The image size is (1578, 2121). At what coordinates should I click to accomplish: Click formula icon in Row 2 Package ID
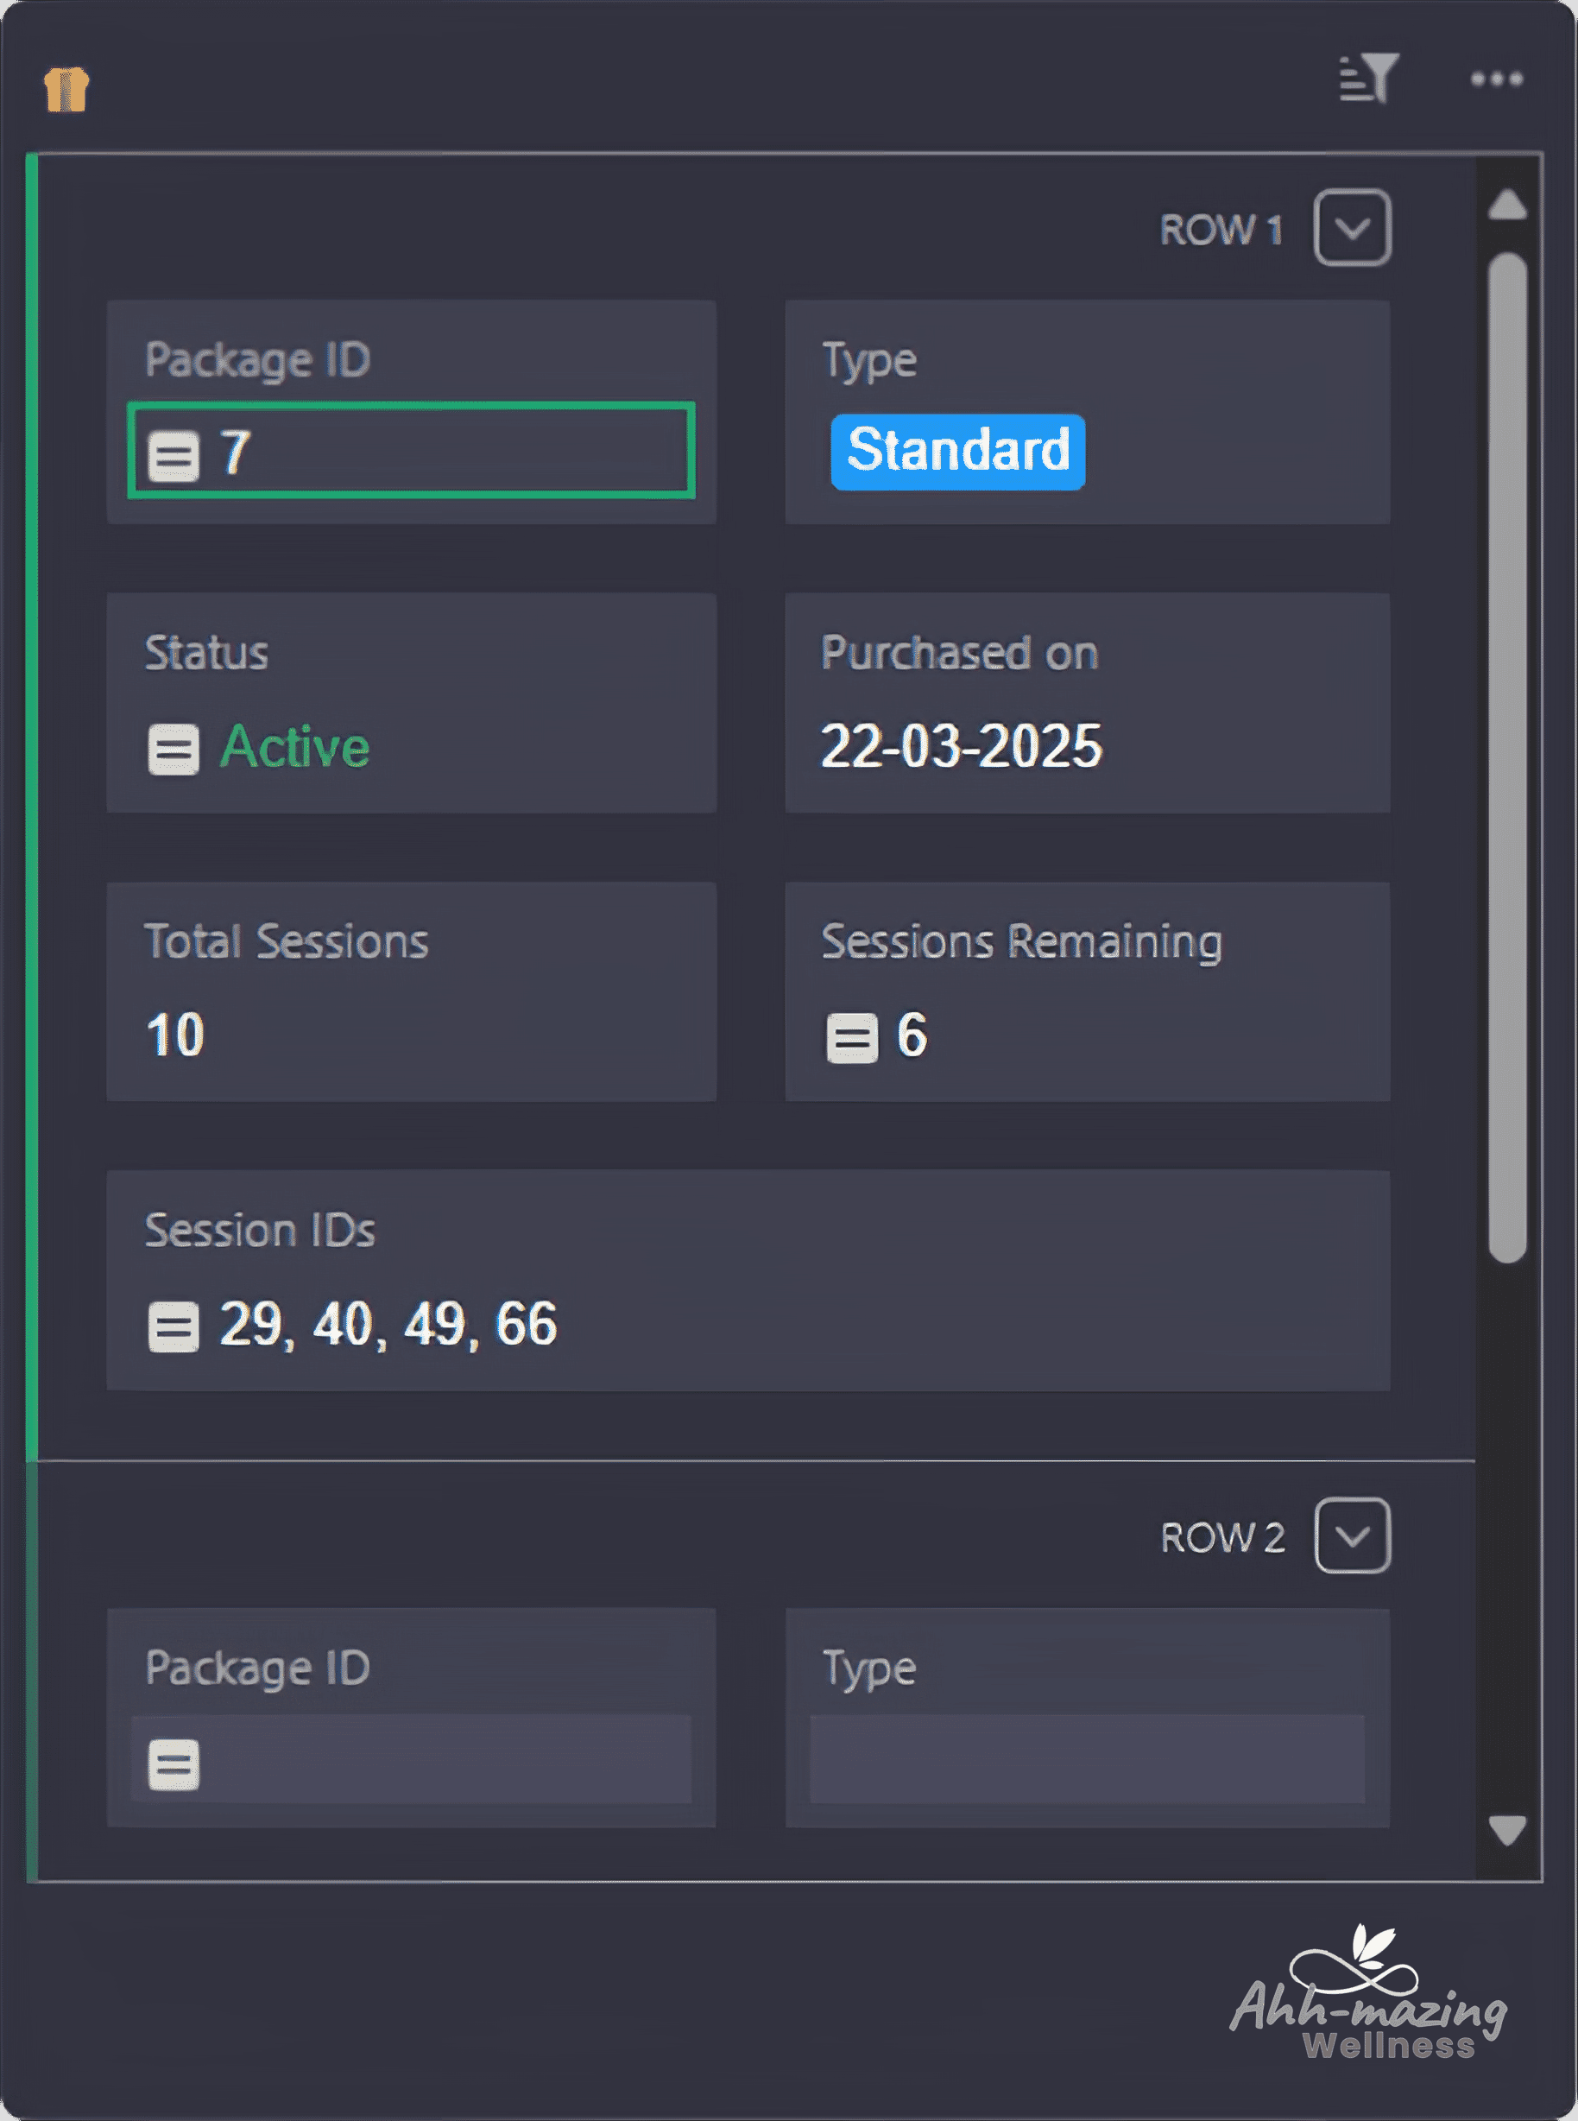[174, 1763]
